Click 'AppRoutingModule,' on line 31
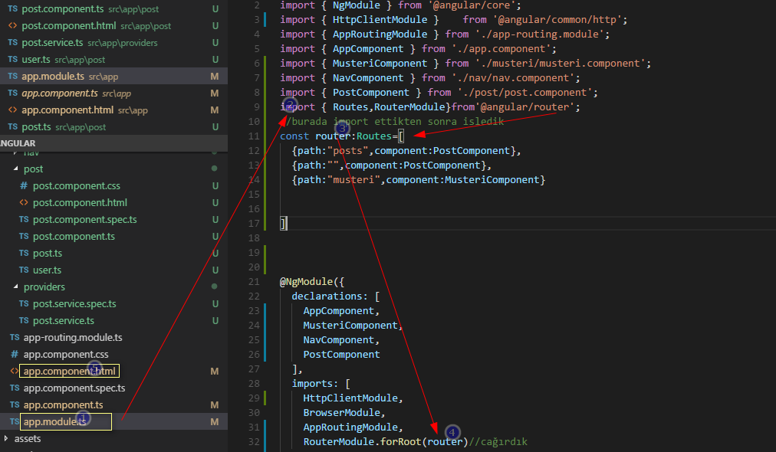Viewport: 776px width, 452px height. (x=353, y=427)
